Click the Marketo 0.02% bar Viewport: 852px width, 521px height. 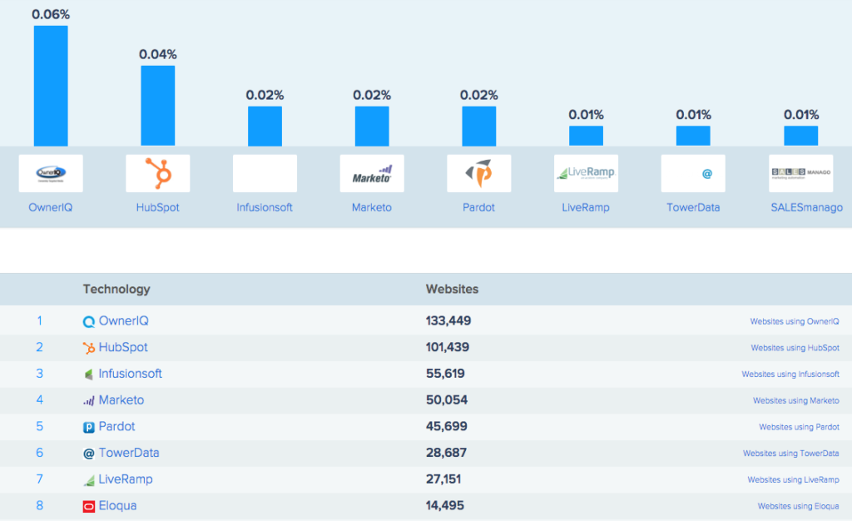tap(372, 126)
